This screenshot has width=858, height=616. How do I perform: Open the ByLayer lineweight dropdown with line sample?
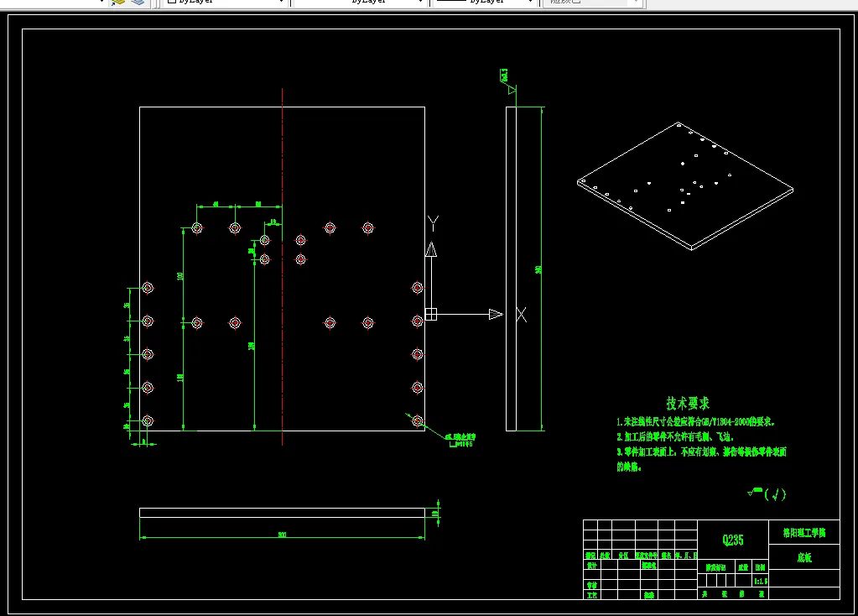pyautogui.click(x=484, y=2)
